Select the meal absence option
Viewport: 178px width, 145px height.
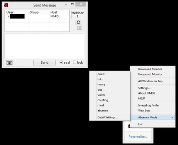coord(110,105)
